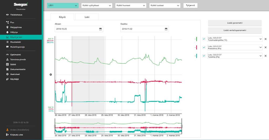Switch to the Loki tab

(x=87, y=17)
